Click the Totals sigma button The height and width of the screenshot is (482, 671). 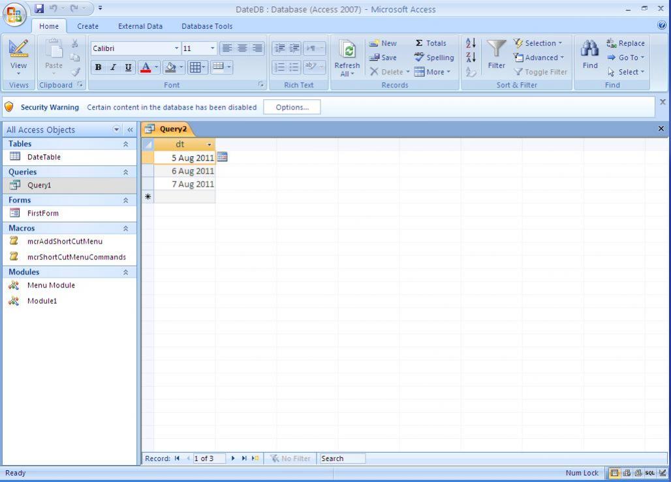(x=431, y=43)
